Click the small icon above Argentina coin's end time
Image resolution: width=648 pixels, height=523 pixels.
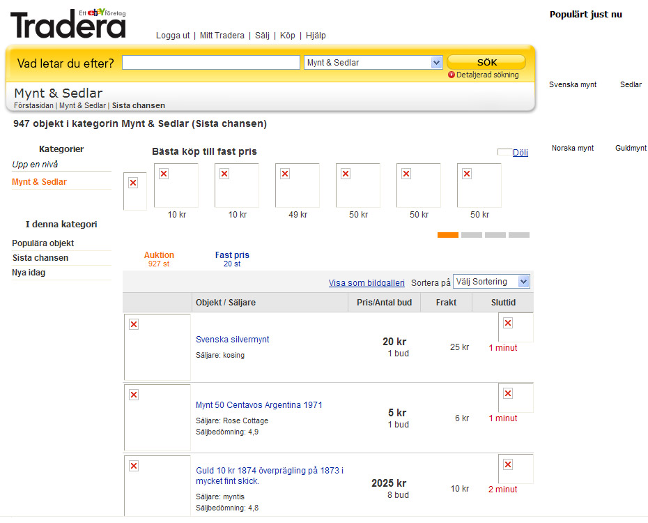click(x=516, y=397)
